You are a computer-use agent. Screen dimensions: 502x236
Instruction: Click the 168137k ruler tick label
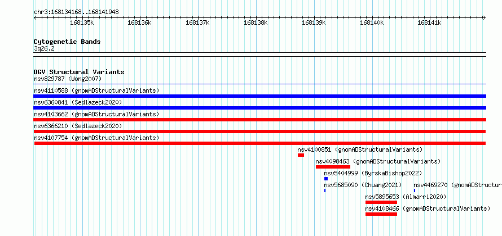click(x=197, y=22)
